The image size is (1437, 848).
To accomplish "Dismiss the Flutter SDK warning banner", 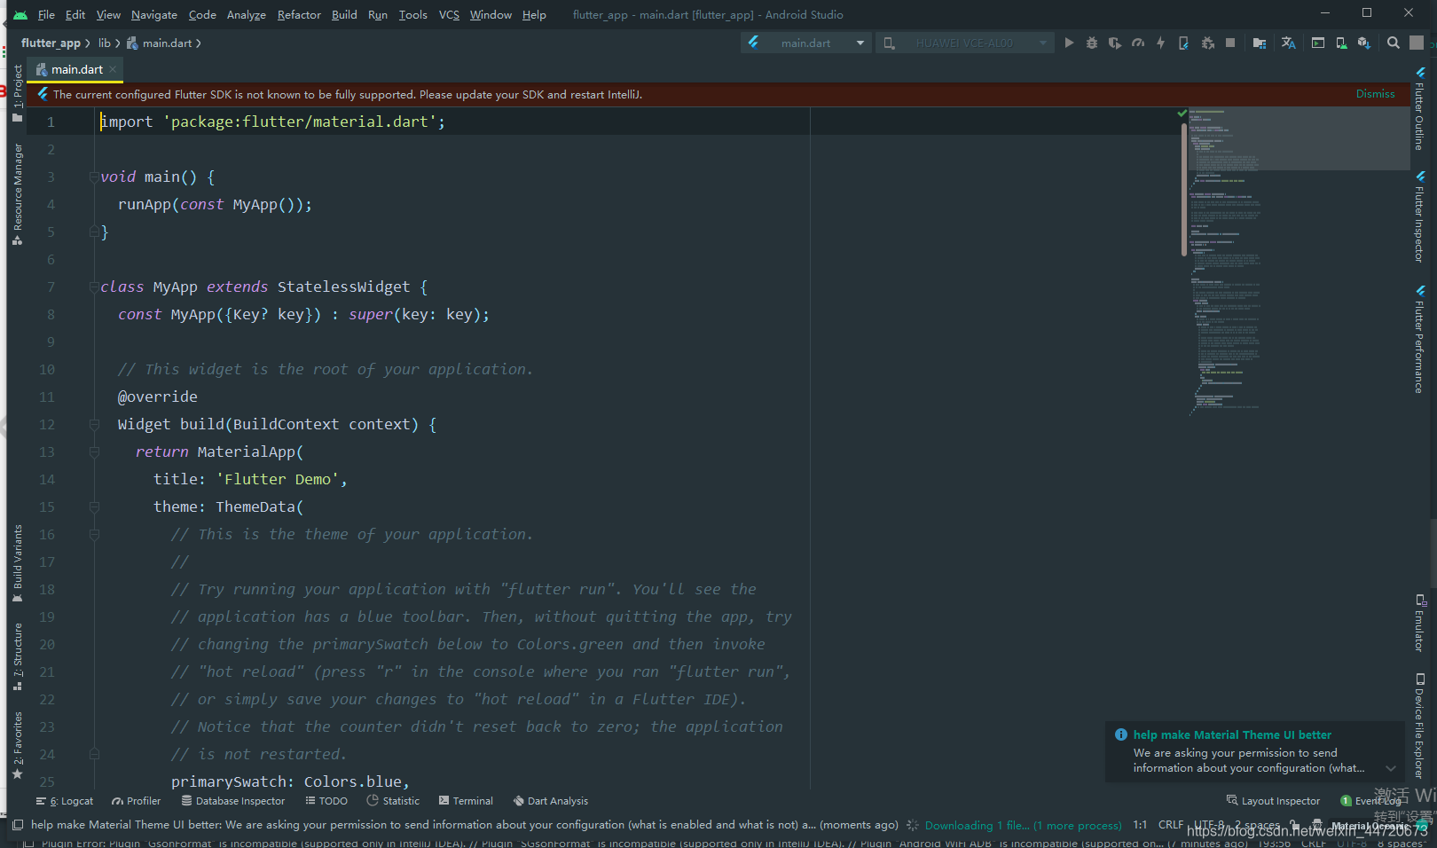I will click(1375, 94).
